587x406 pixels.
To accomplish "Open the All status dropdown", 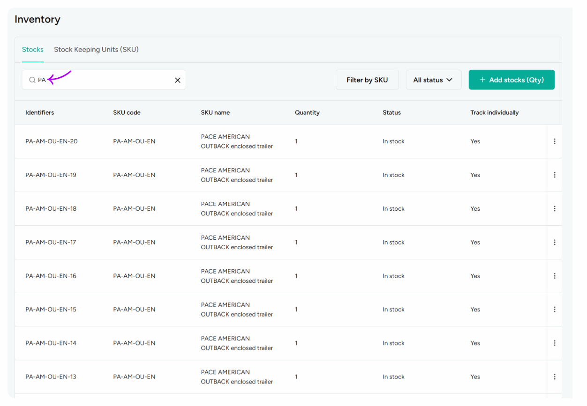I will click(x=433, y=80).
